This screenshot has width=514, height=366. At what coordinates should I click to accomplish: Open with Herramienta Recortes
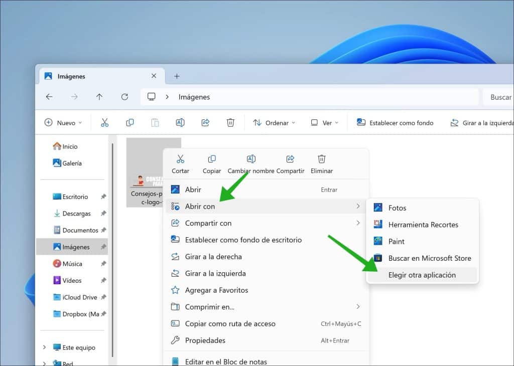(x=422, y=225)
